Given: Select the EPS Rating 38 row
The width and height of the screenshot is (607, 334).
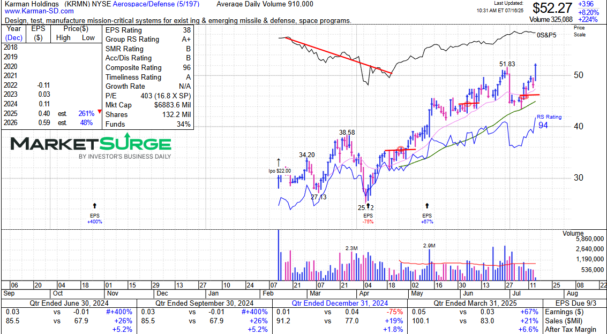Looking at the screenshot, I should coord(148,30).
